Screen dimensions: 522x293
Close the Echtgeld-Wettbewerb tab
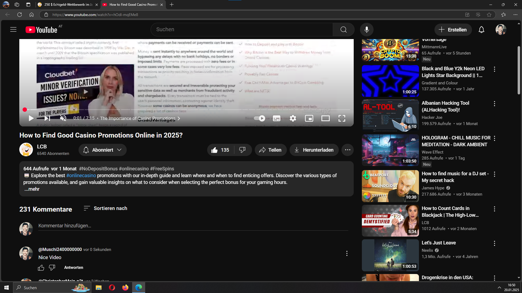97,5
